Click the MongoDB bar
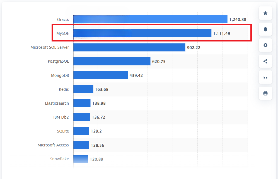 [101, 75]
